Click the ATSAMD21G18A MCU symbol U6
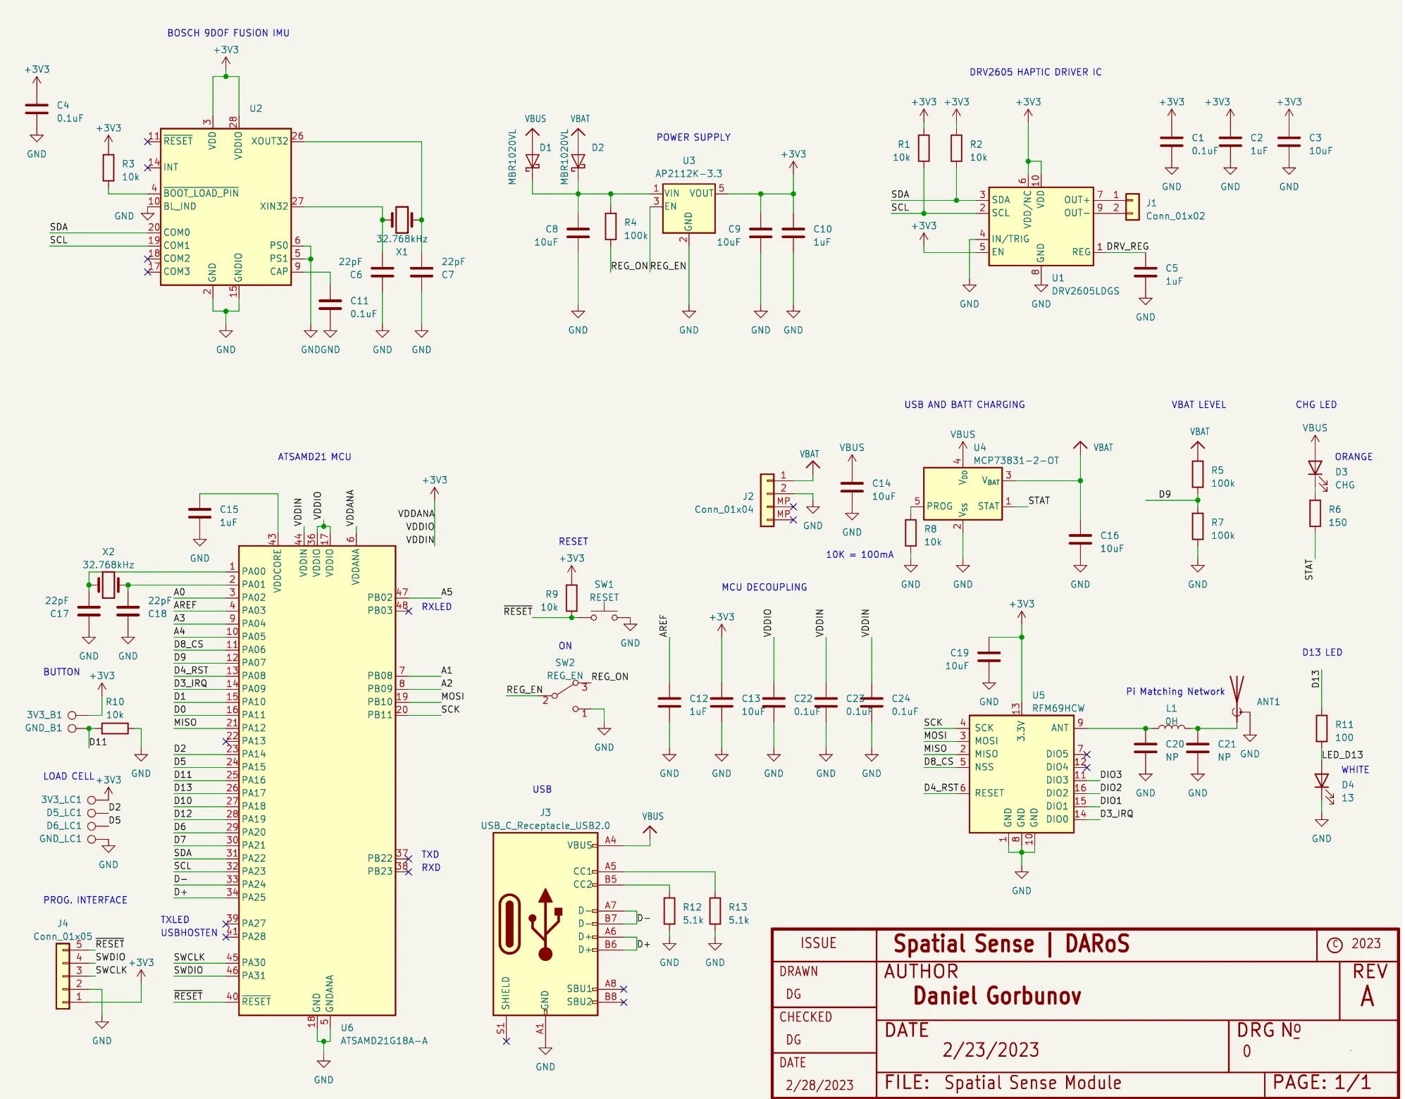This screenshot has width=1405, height=1099. click(x=317, y=775)
